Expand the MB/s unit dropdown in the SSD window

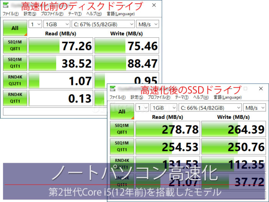tap(254, 108)
